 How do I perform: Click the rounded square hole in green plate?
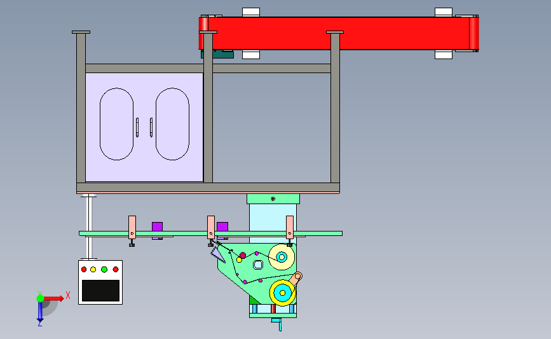[x=258, y=265]
